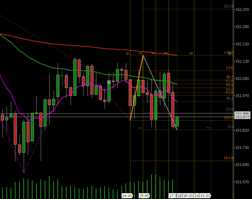Select the gray 161.8 Fibonacci label at top
Screen dimensions: 252x199
[x=228, y=6]
